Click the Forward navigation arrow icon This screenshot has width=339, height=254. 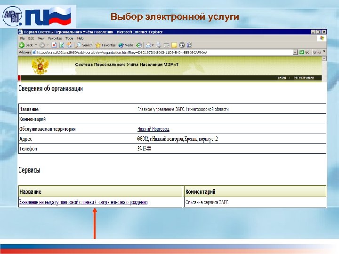click(x=42, y=45)
